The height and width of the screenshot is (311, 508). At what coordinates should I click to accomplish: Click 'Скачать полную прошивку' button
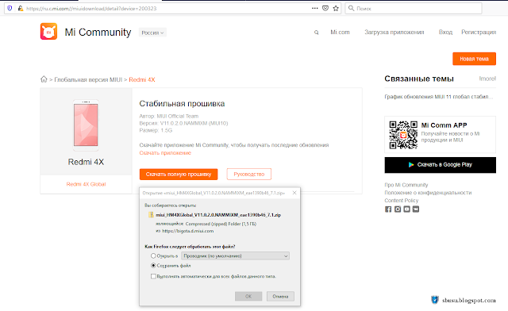pos(179,175)
